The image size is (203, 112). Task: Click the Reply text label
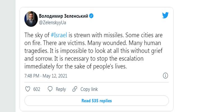pyautogui.click(x=61, y=89)
